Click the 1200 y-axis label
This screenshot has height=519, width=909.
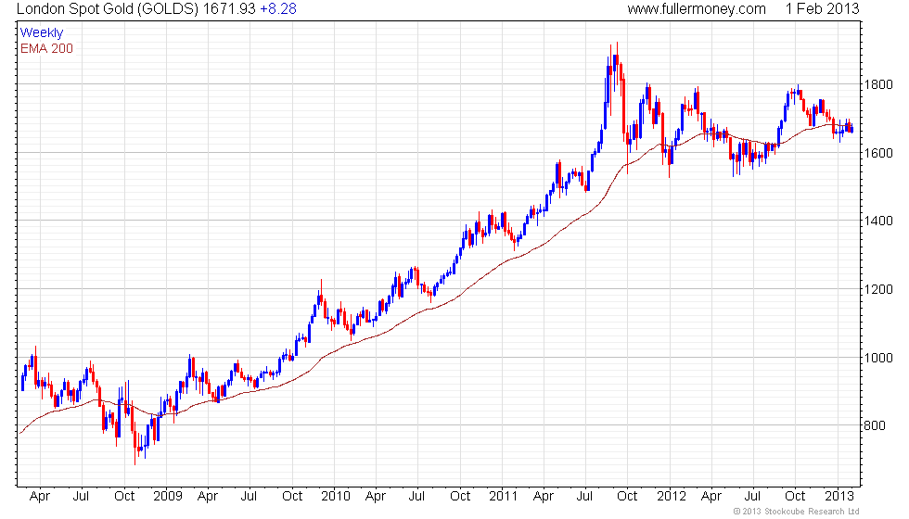point(878,289)
